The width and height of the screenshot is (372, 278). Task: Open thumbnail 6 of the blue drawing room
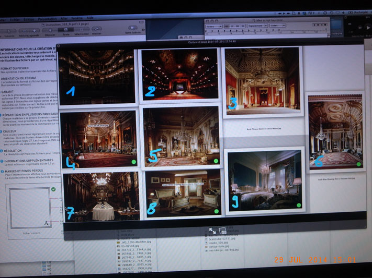[335, 131]
